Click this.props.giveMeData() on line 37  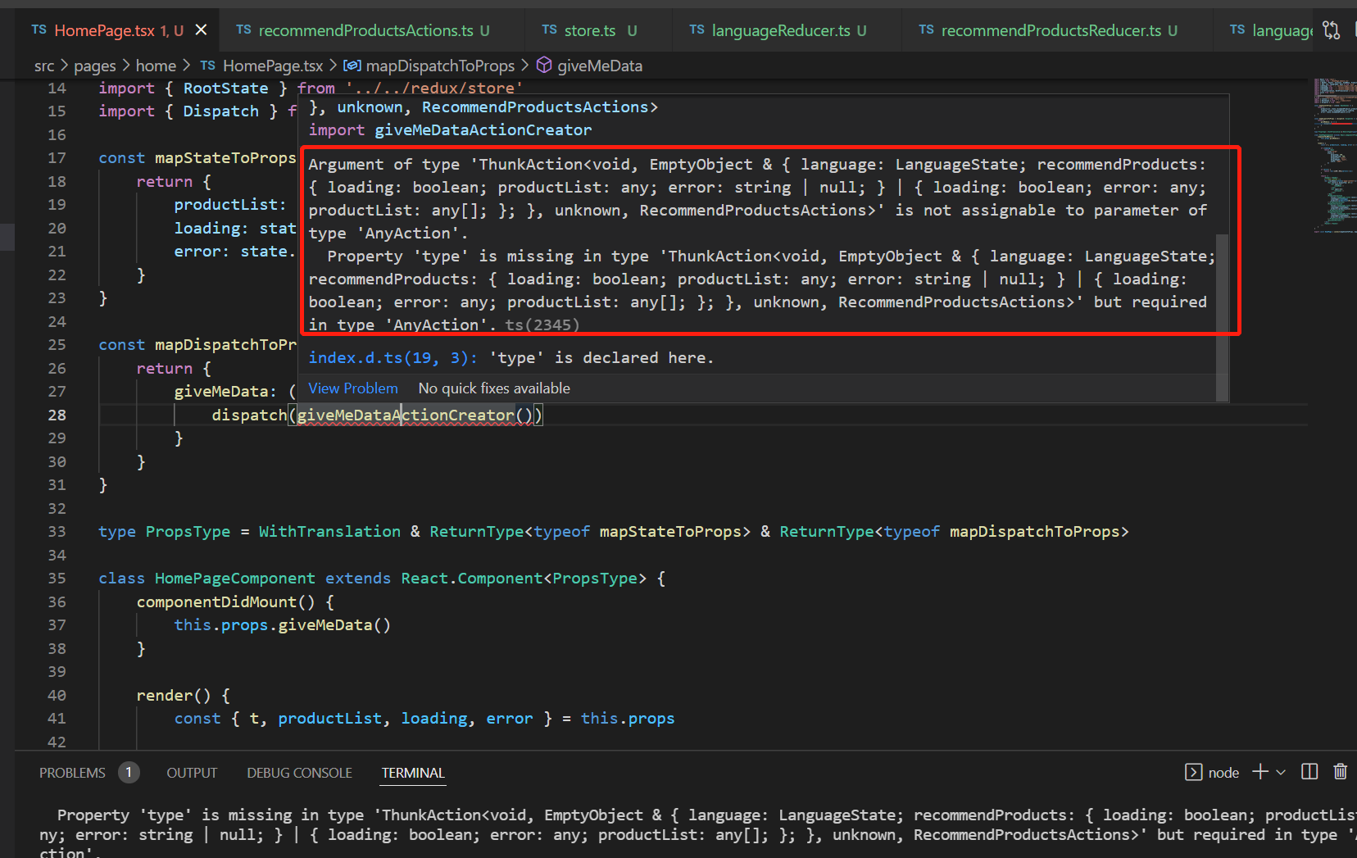click(282, 625)
